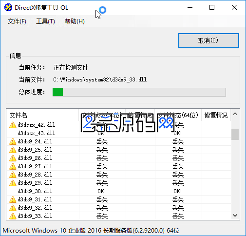Click the list scrollbar up arrow
The height and width of the screenshot is (236, 246).
tap(235, 114)
